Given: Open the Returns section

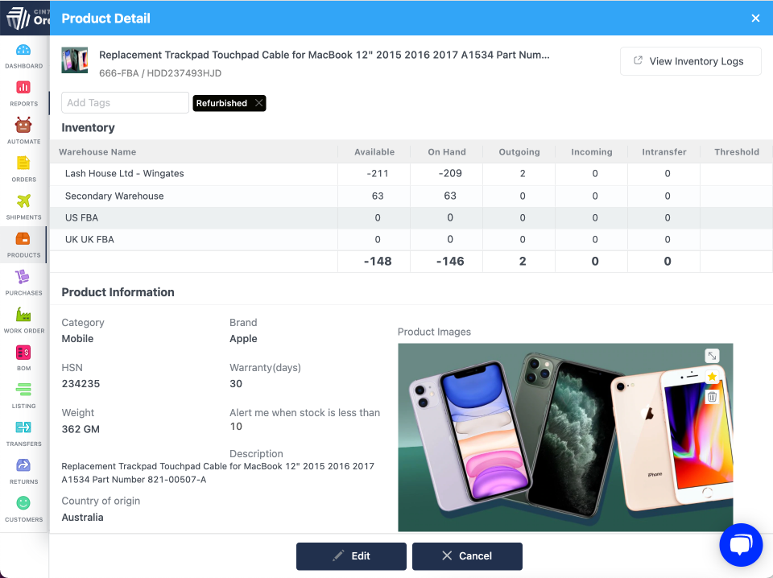Looking at the screenshot, I should [x=23, y=471].
